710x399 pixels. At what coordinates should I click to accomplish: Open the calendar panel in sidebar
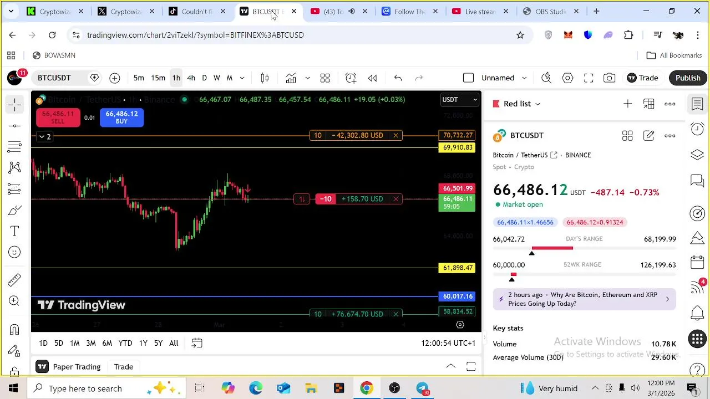coord(697,262)
